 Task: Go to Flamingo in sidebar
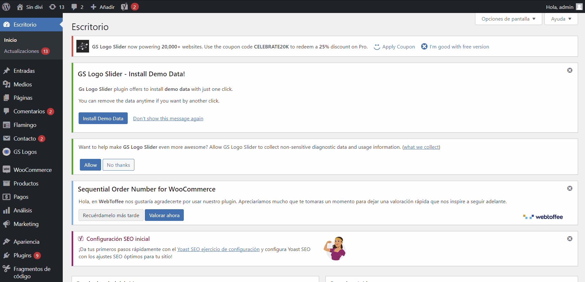pos(25,125)
